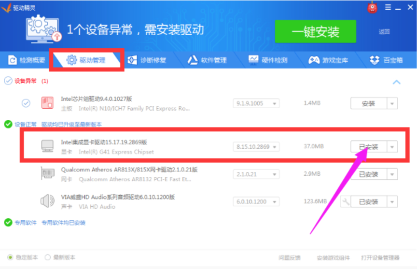This screenshot has height=269, width=417.
Task: Click the Qualcomm Atheros network card icon
Action: click(47, 174)
